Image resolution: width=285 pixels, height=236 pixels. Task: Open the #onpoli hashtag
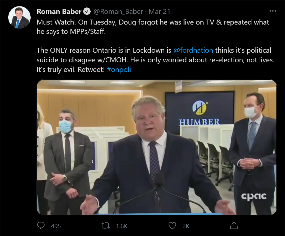click(119, 69)
